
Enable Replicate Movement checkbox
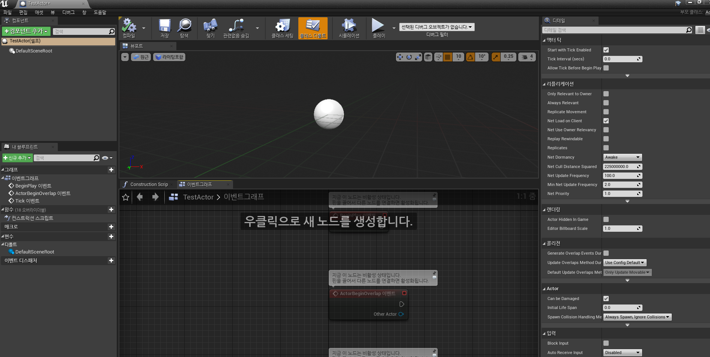(606, 112)
